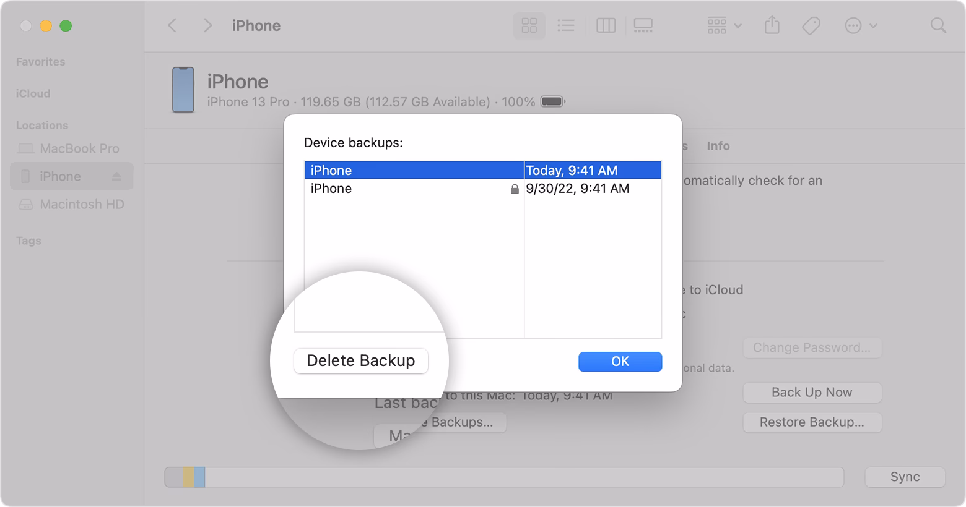Screen dimensions: 966x507
Task: Open the group-by dropdown
Action: coord(723,25)
